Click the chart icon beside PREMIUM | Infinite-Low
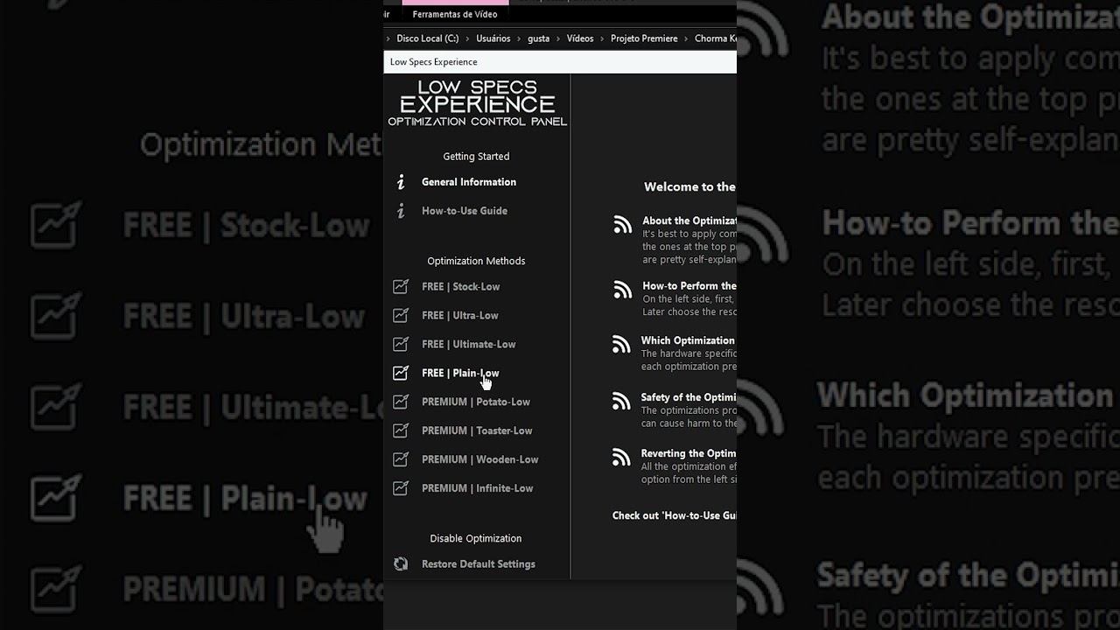Image resolution: width=1120 pixels, height=630 pixels. [401, 488]
